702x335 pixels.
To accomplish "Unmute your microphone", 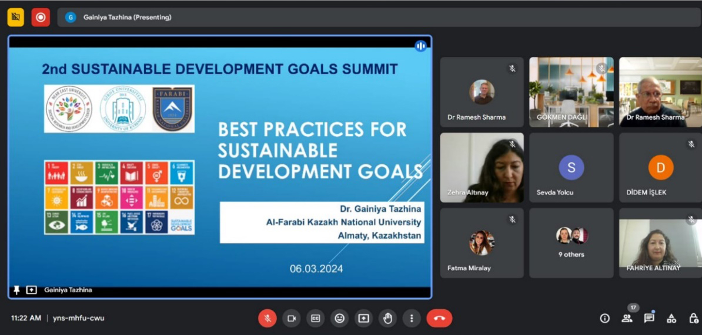I will [x=268, y=318].
